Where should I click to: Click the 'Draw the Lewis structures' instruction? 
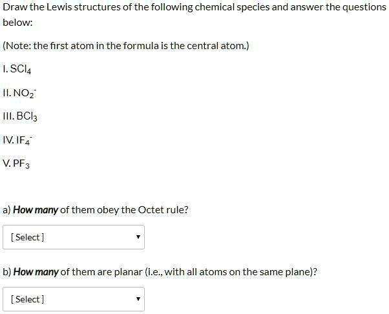pos(194,8)
